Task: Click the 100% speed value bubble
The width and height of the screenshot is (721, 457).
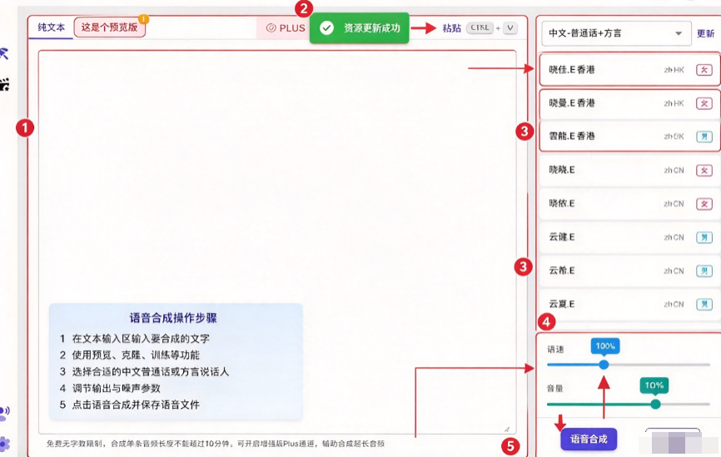Action: coord(605,346)
